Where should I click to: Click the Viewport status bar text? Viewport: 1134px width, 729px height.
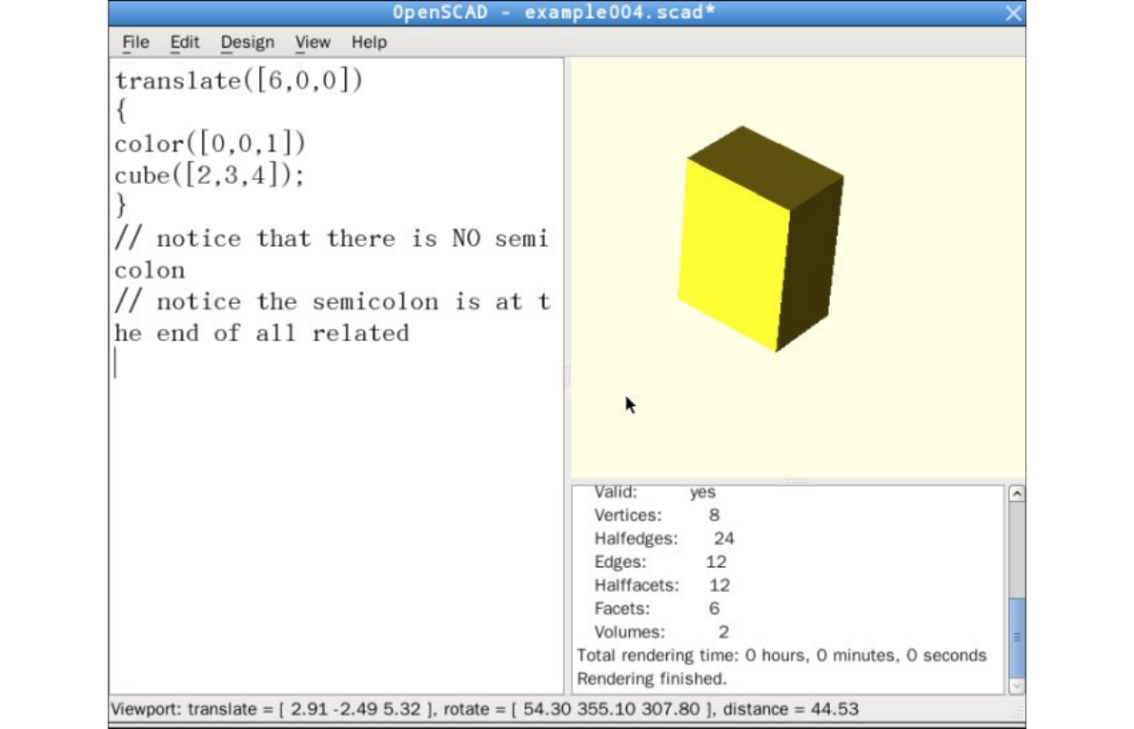coord(484,709)
